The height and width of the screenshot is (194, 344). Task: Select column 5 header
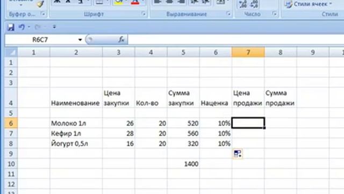[183, 52]
